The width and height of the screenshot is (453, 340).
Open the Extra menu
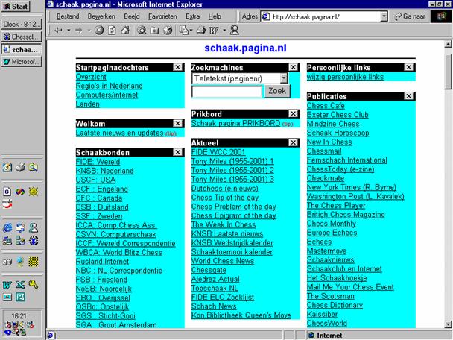point(193,16)
